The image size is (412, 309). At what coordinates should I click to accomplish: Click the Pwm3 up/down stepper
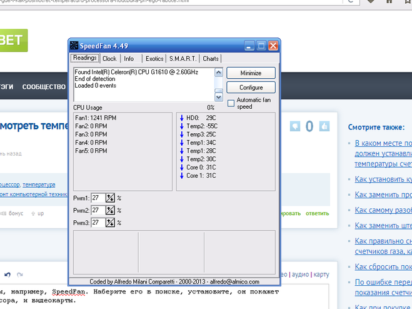point(110,223)
